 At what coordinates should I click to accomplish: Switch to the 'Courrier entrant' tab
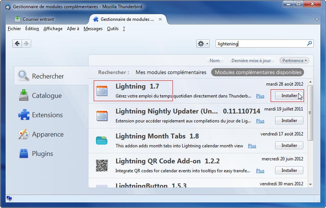click(x=38, y=19)
